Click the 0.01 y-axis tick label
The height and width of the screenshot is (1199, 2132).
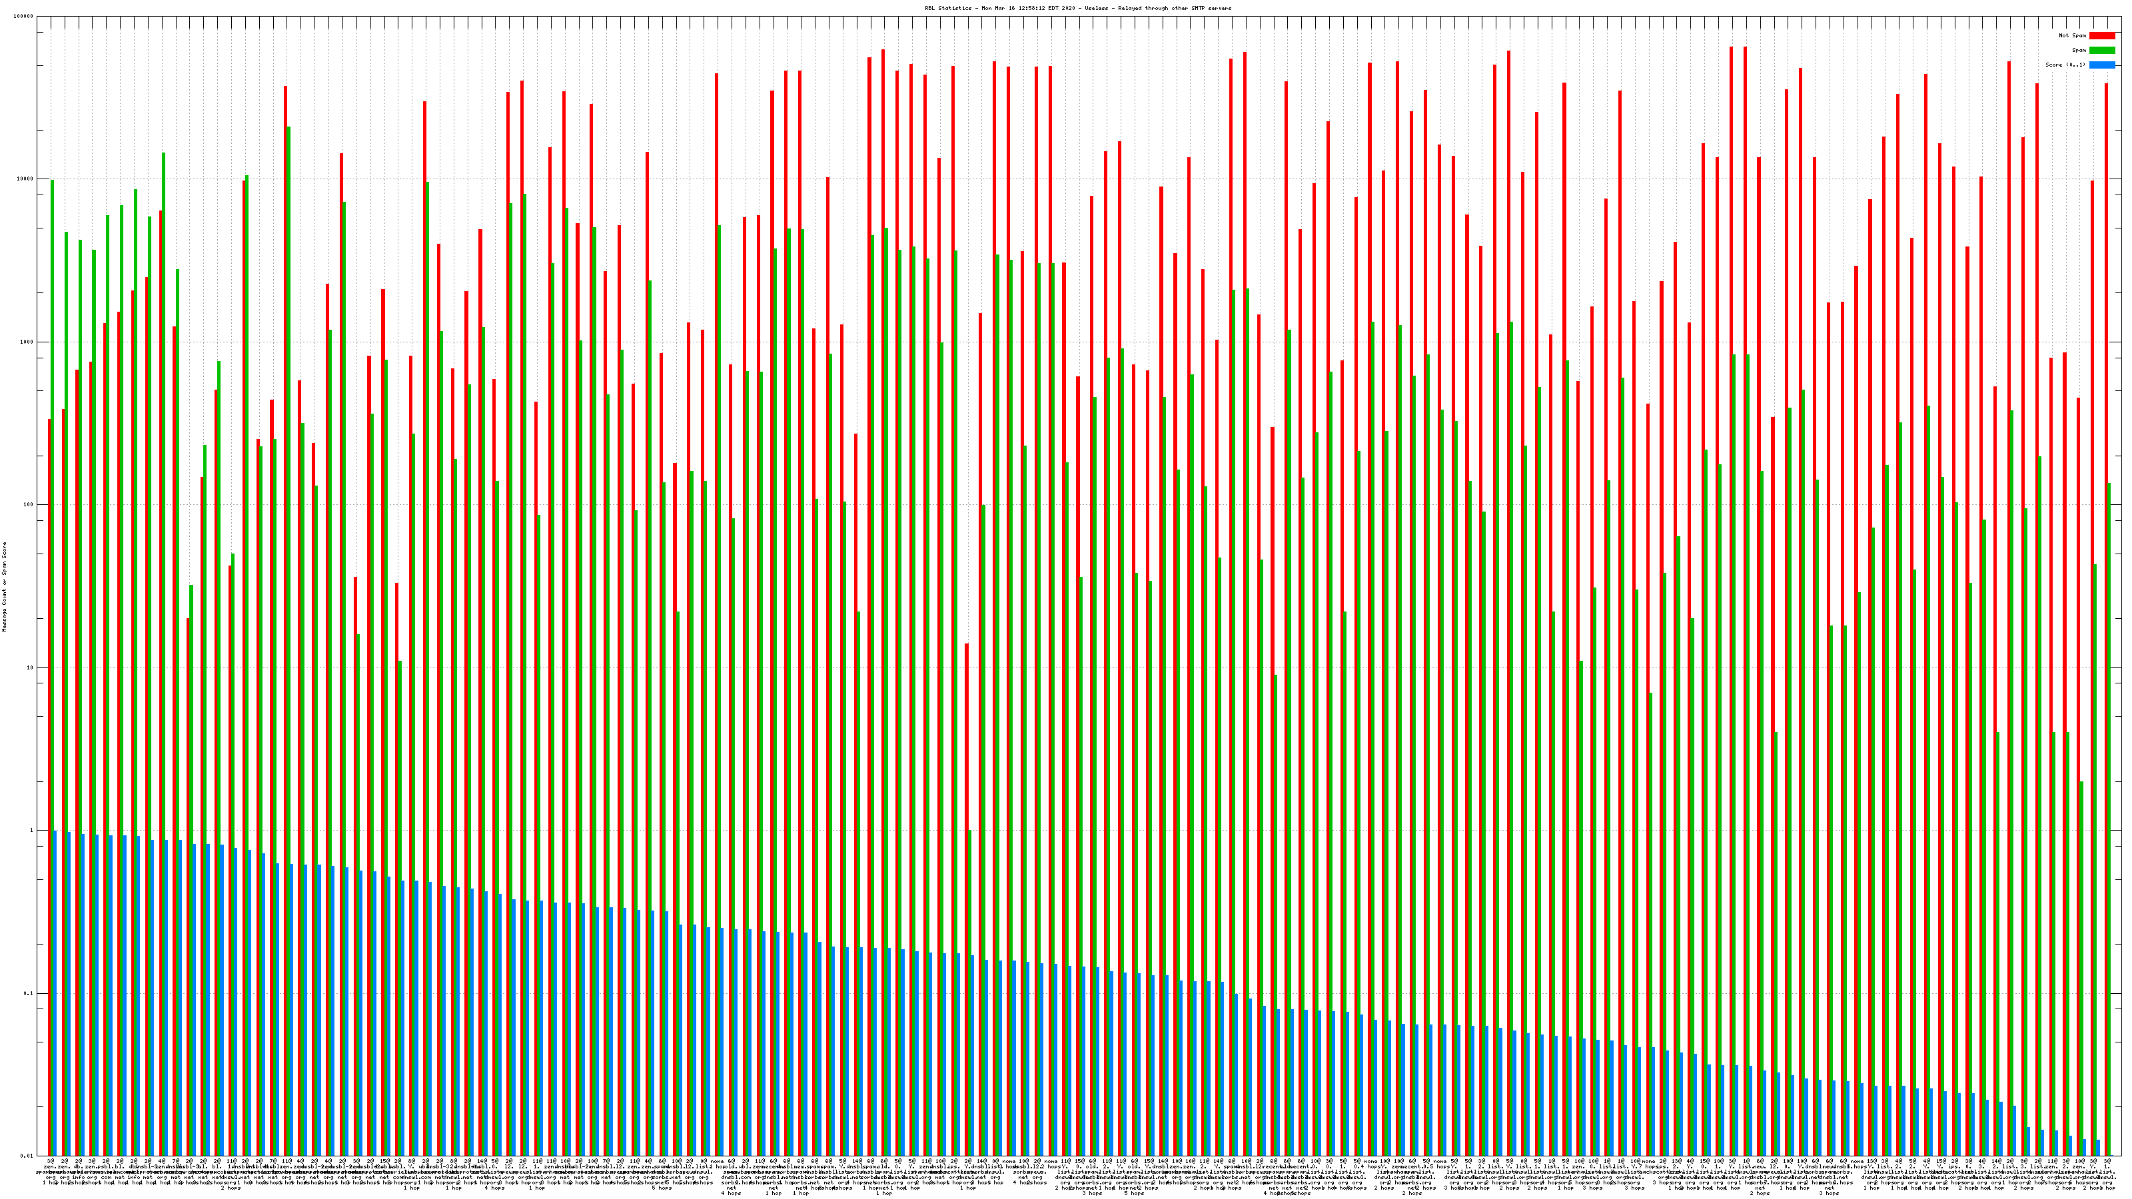pyautogui.click(x=28, y=1156)
